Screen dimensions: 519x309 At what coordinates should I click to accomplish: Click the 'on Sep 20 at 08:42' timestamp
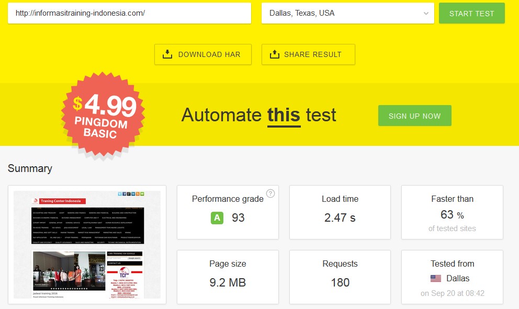click(453, 293)
